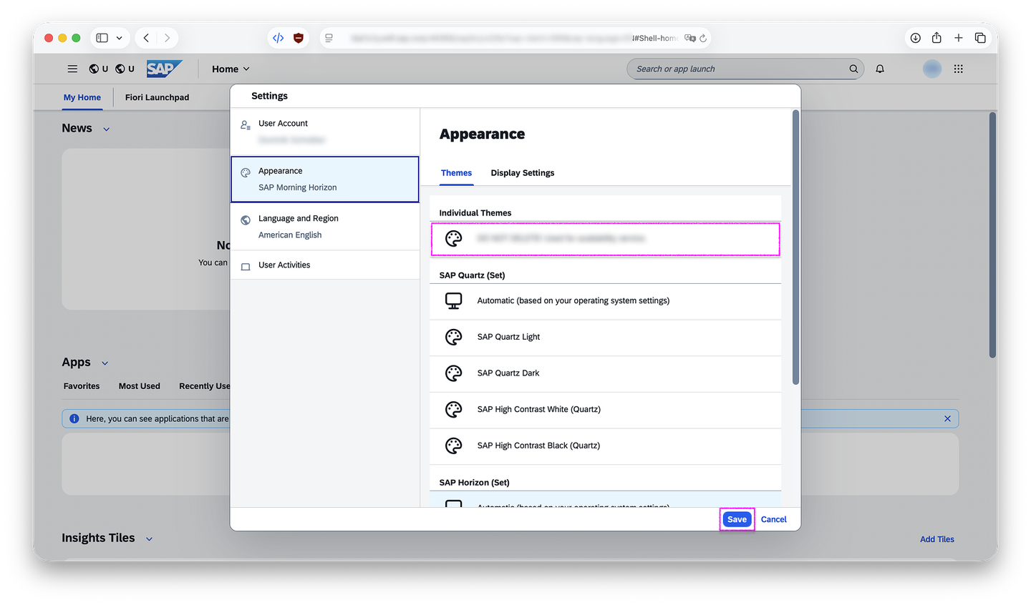Click the SAP logo
This screenshot has width=1031, height=605.
click(x=164, y=69)
